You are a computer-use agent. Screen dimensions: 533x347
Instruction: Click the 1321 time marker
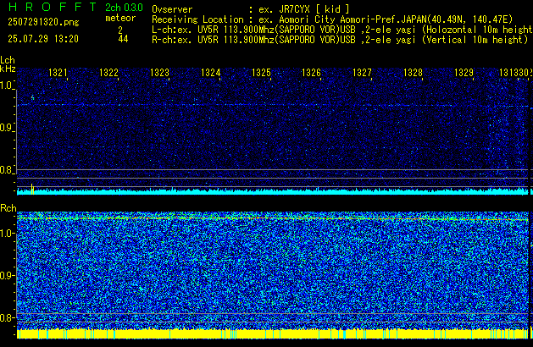pos(58,73)
